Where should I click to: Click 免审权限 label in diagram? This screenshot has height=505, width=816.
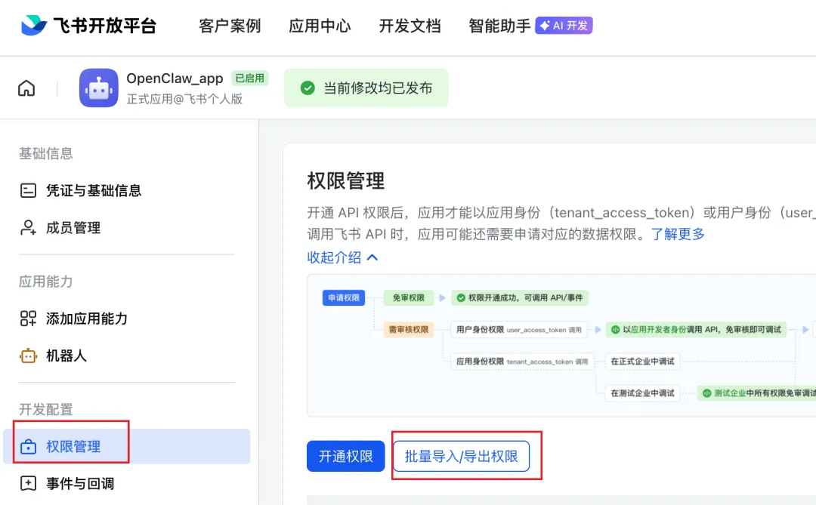(409, 298)
